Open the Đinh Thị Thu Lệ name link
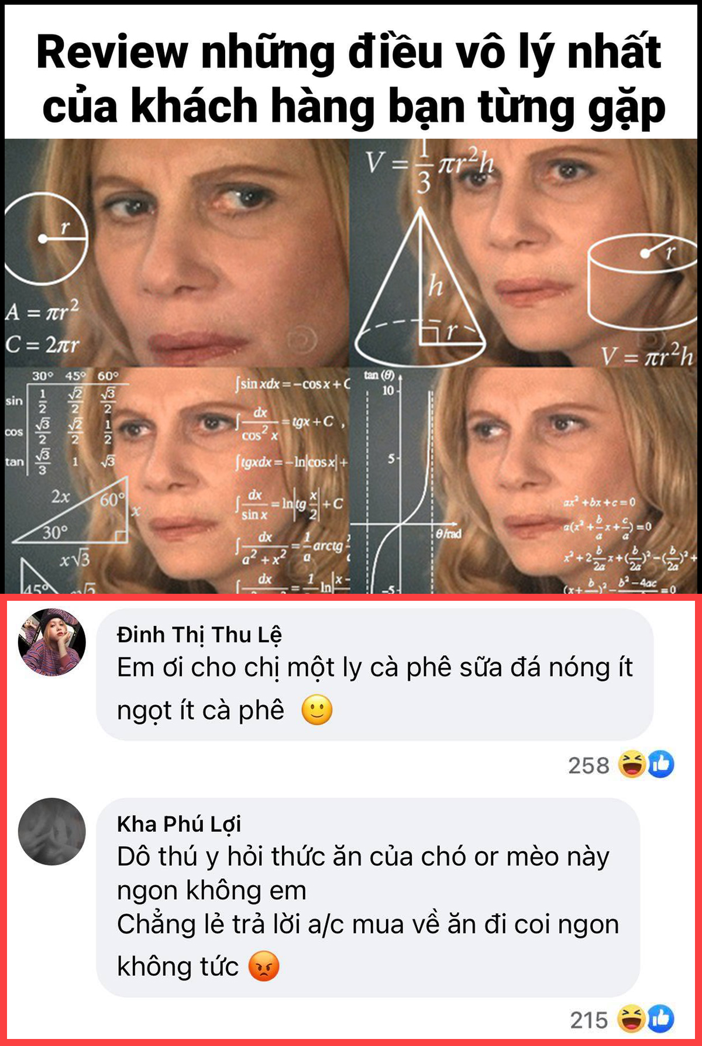This screenshot has height=1046, width=702. 199,634
